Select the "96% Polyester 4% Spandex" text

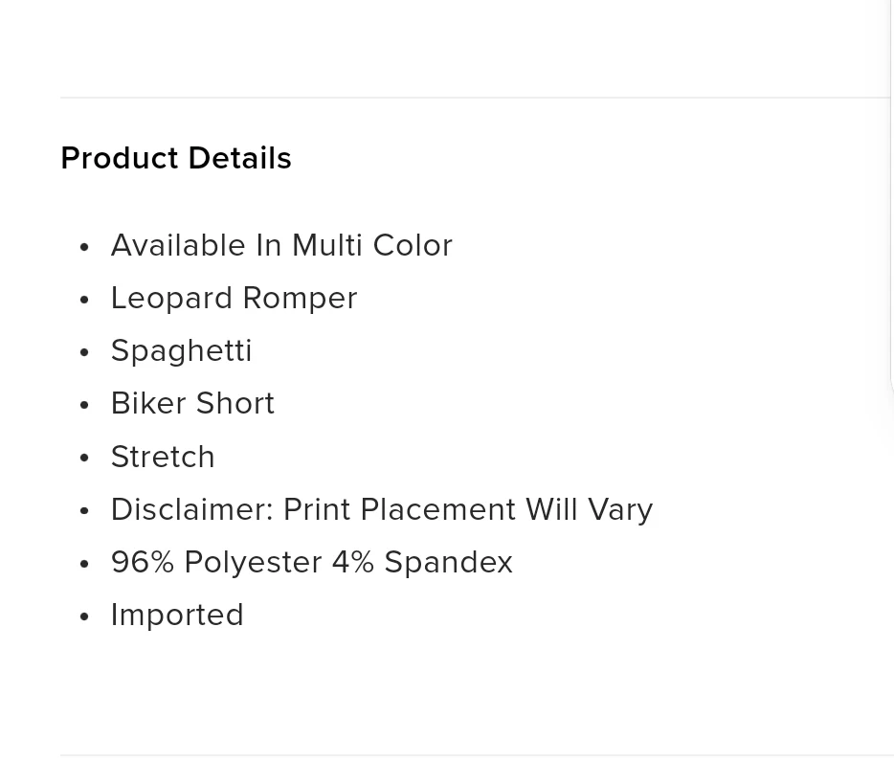coord(312,562)
